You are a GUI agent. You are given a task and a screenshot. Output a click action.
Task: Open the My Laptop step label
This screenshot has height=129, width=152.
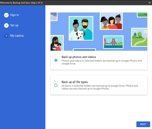17,36
